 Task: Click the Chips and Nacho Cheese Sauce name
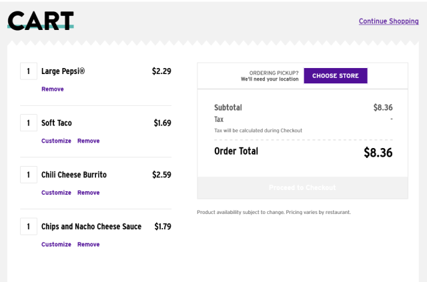coord(91,226)
